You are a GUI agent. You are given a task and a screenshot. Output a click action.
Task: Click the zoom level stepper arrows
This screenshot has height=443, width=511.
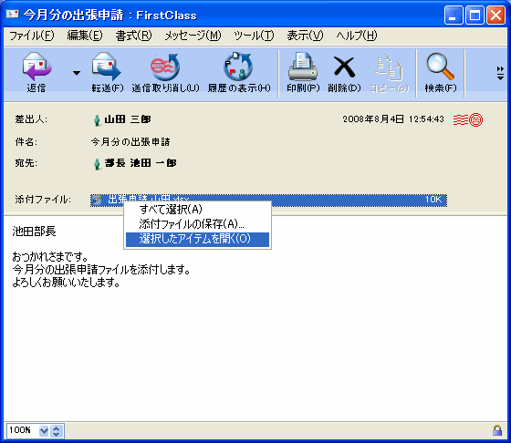click(57, 431)
